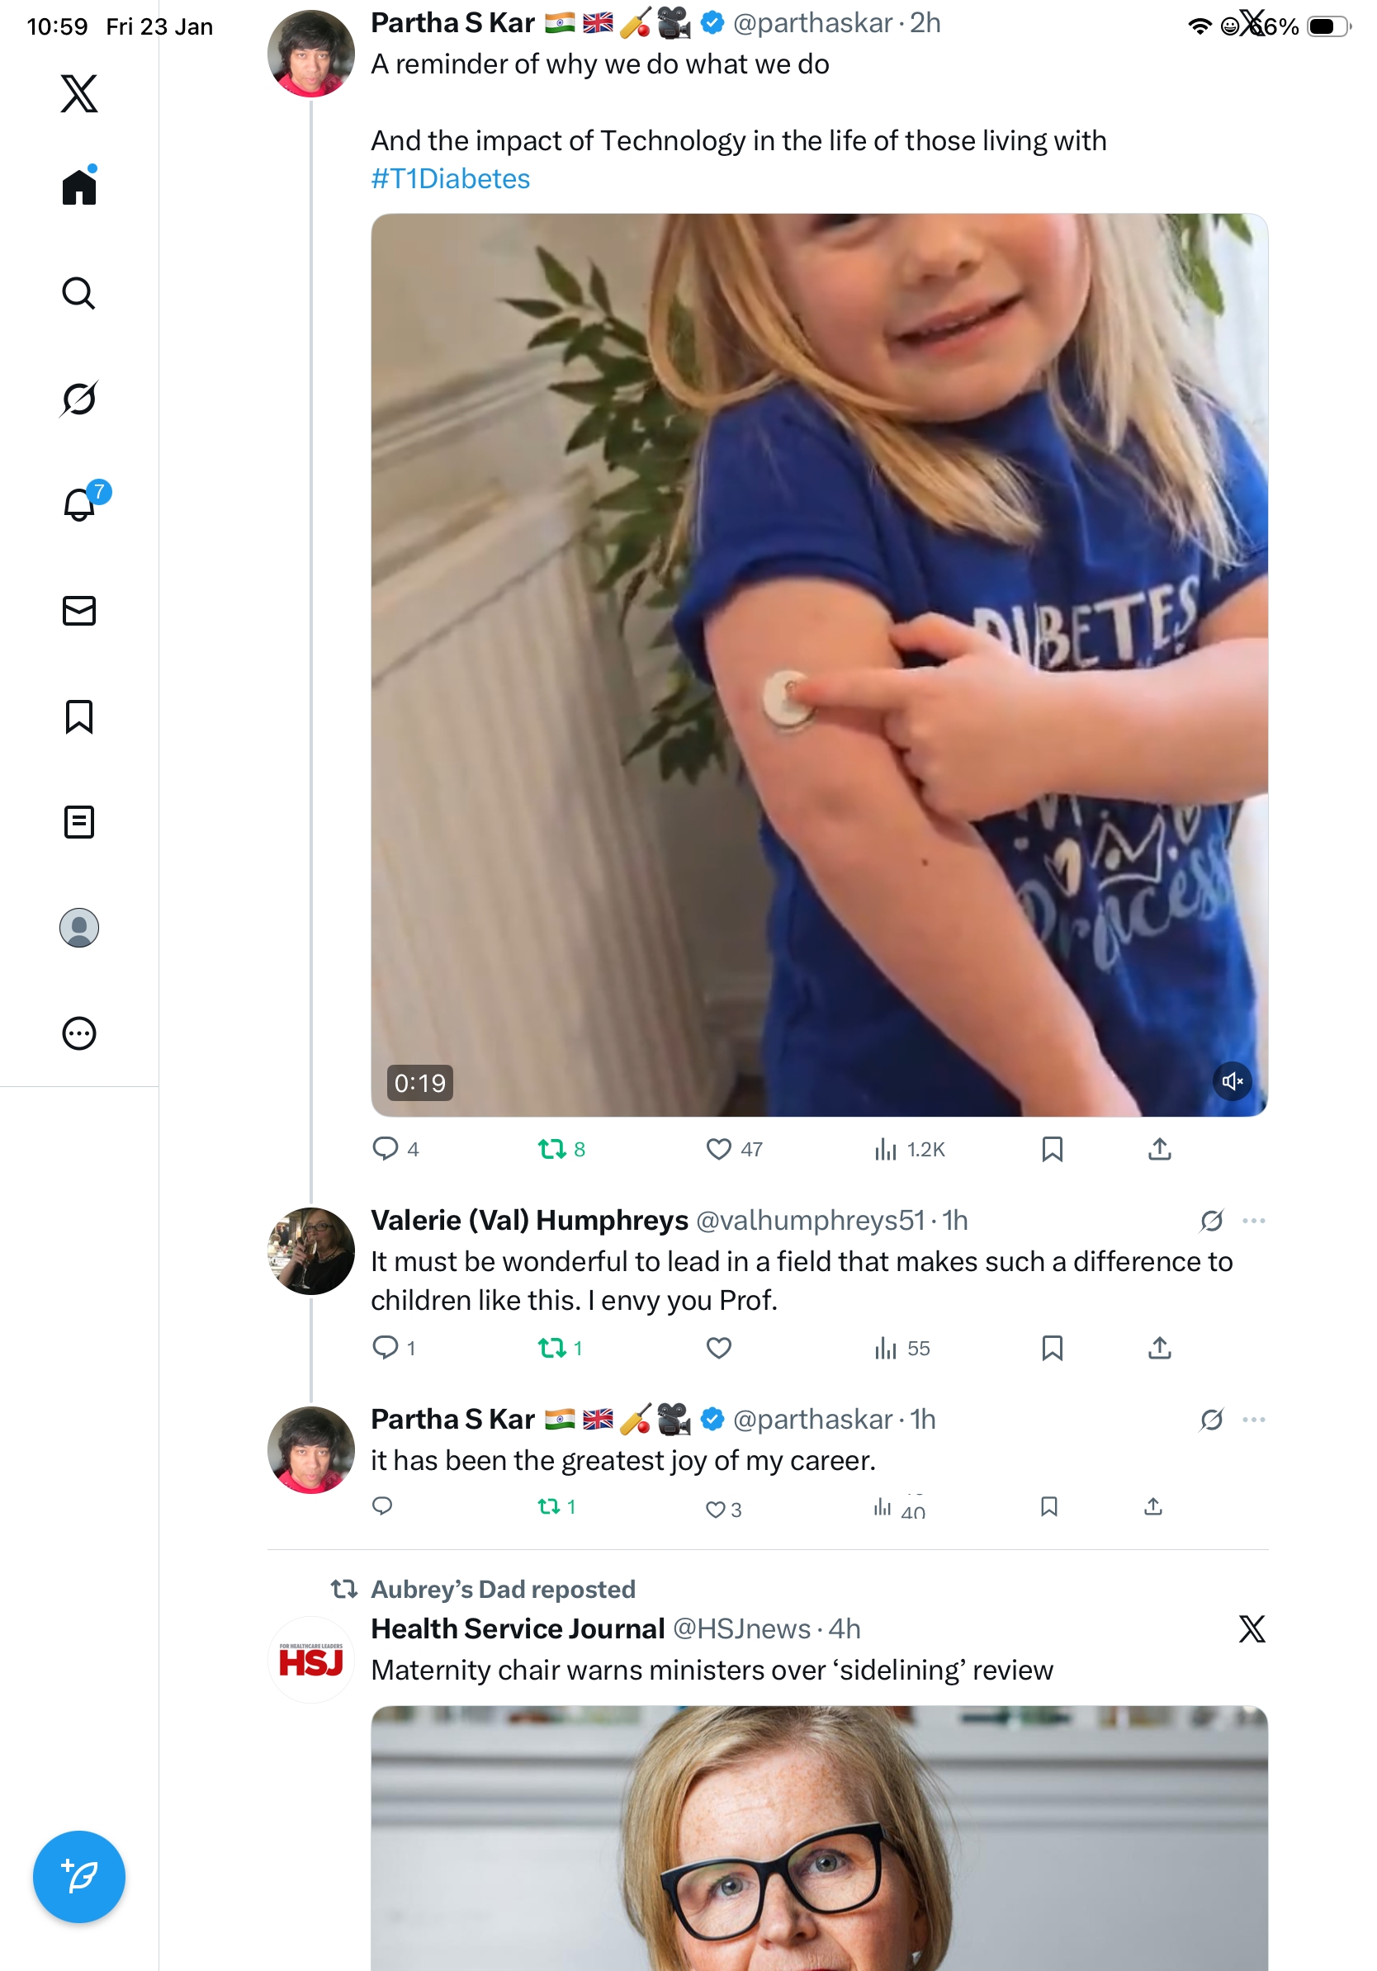Open Messages envelope icon
Screen dimensions: 1377x1971
click(x=79, y=610)
